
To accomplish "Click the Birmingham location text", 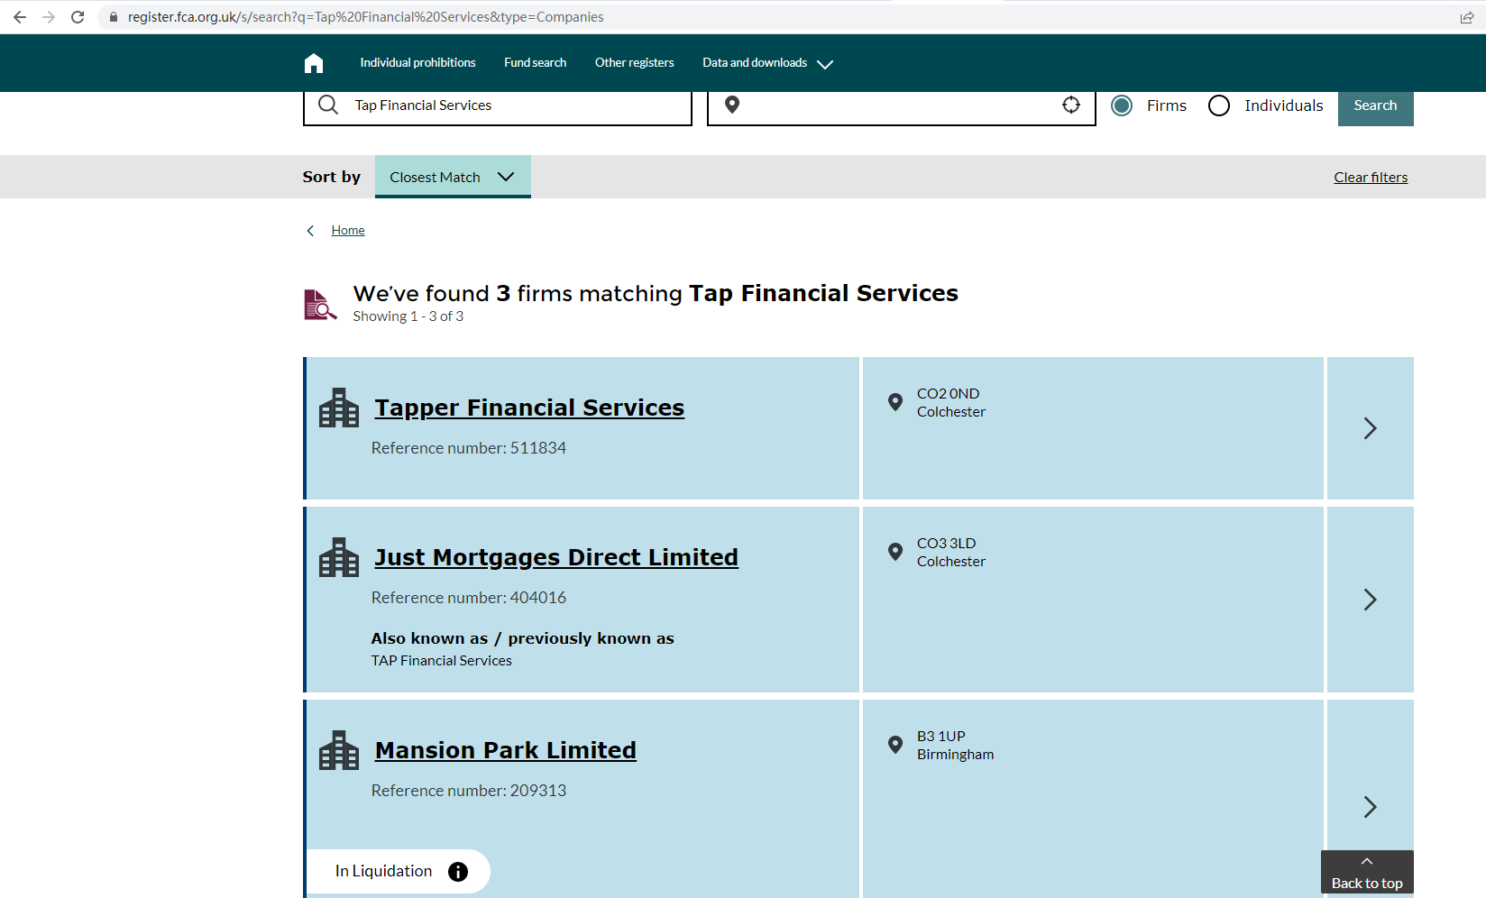I will pos(956,755).
